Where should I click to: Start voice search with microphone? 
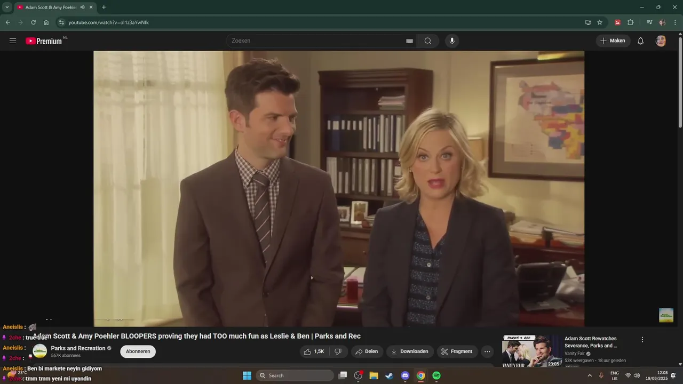coord(452,41)
